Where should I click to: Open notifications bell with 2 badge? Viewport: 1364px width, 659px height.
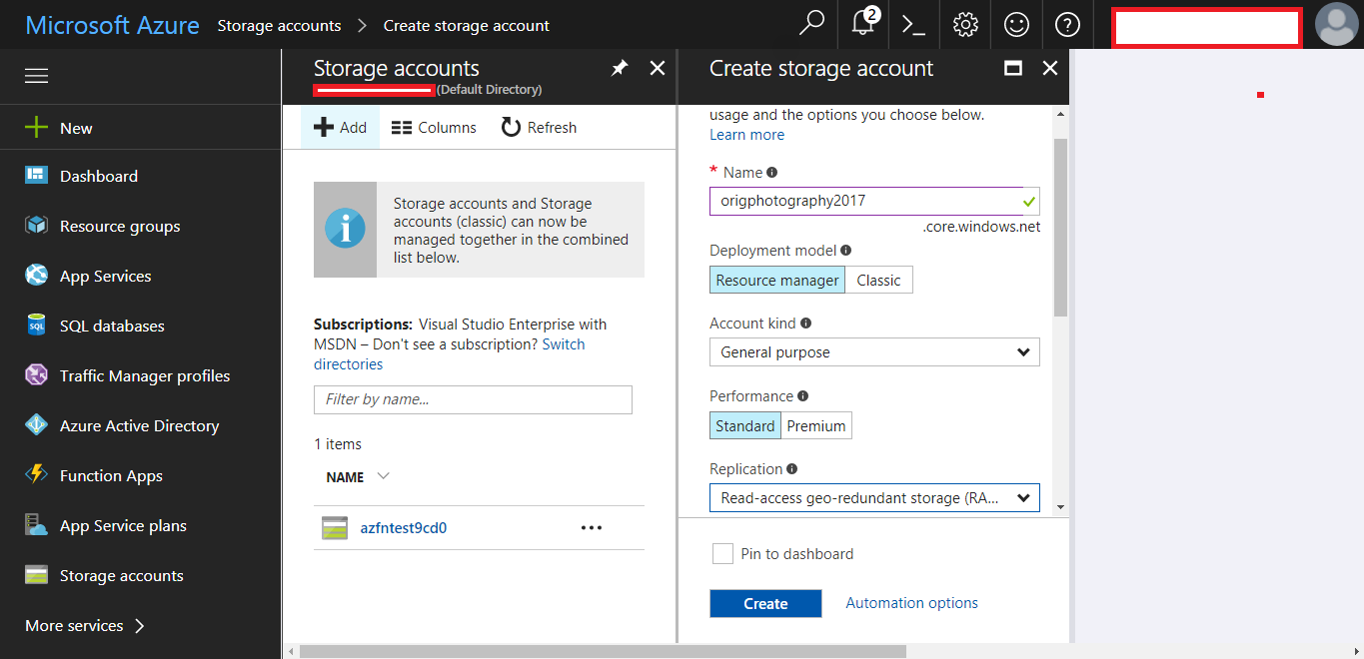click(x=864, y=22)
